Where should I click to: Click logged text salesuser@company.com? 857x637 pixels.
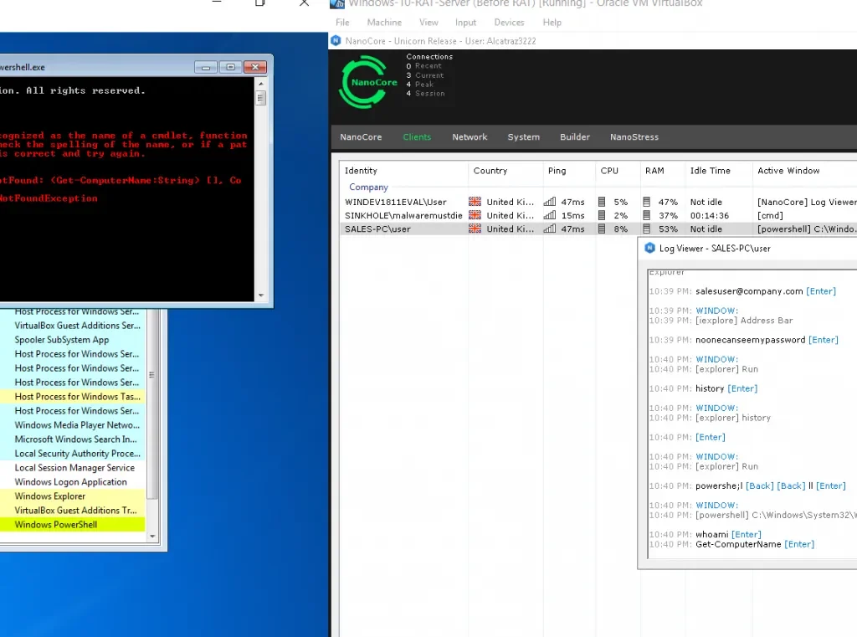(749, 291)
